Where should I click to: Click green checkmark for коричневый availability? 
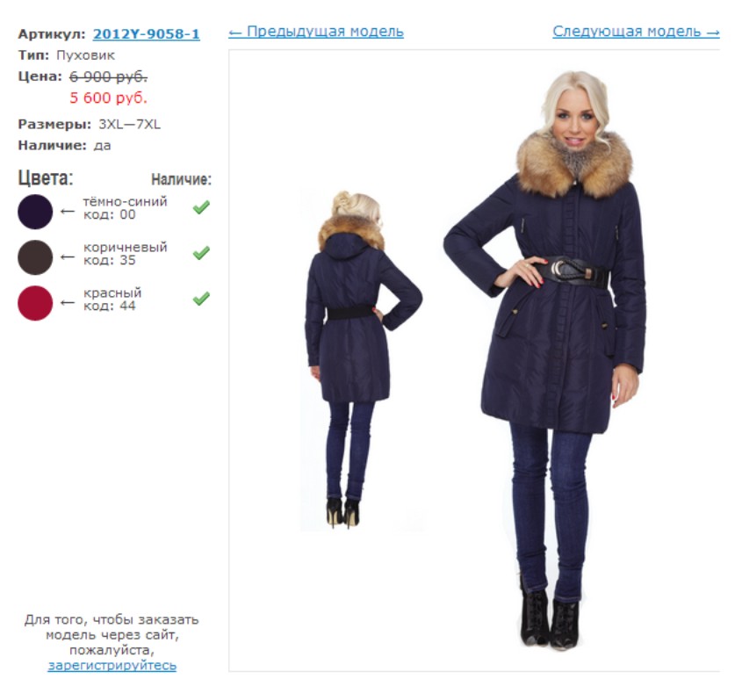tap(201, 253)
